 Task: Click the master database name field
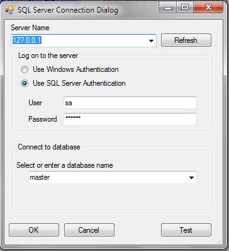113,177
